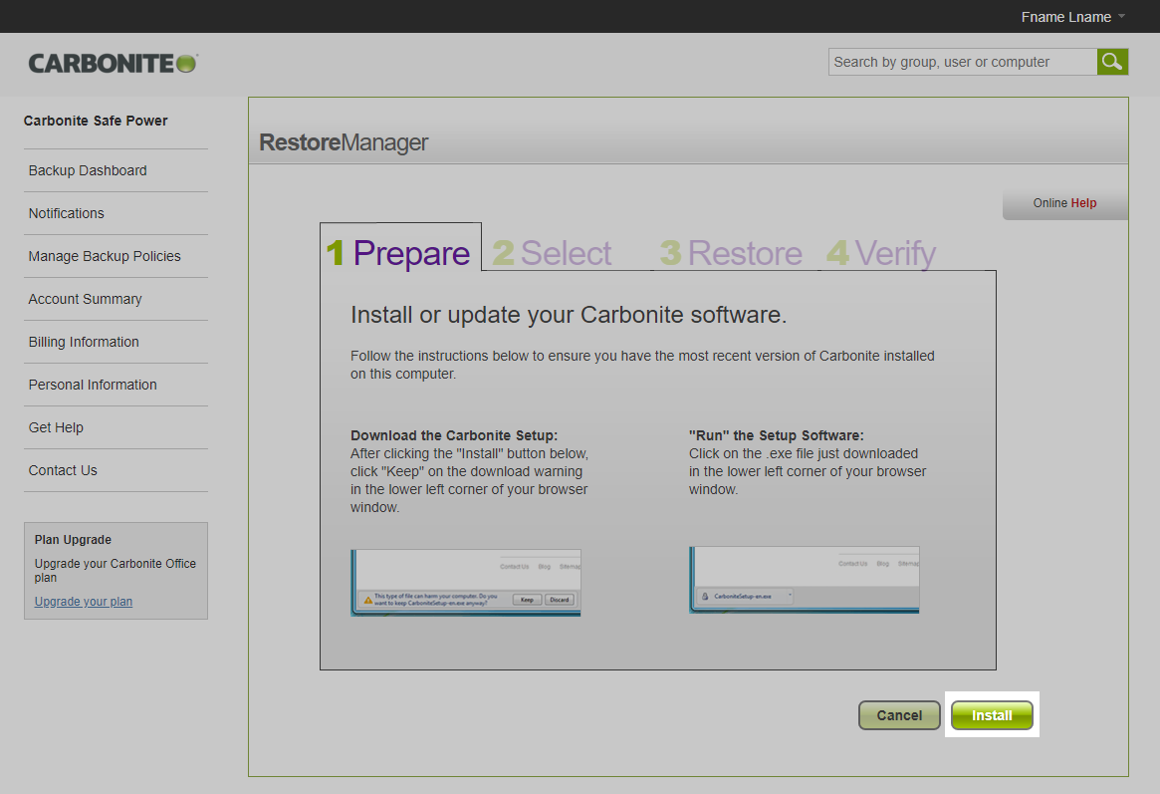The height and width of the screenshot is (794, 1160).
Task: Go to Notifications in sidebar
Action: pos(66,213)
